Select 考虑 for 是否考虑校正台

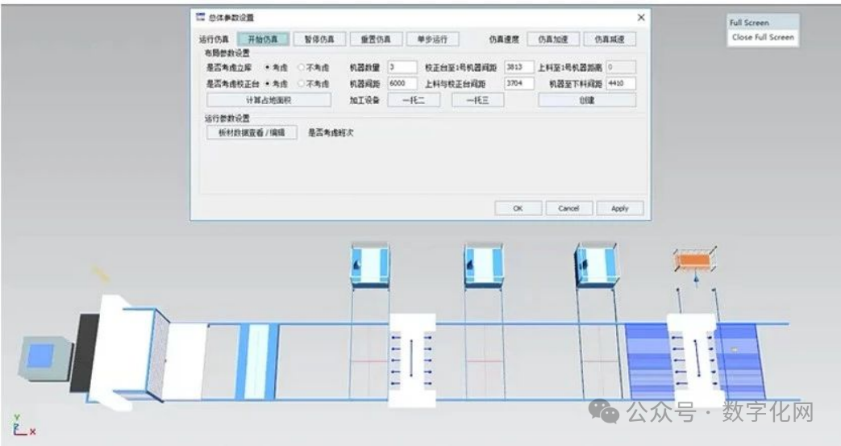[x=269, y=83]
